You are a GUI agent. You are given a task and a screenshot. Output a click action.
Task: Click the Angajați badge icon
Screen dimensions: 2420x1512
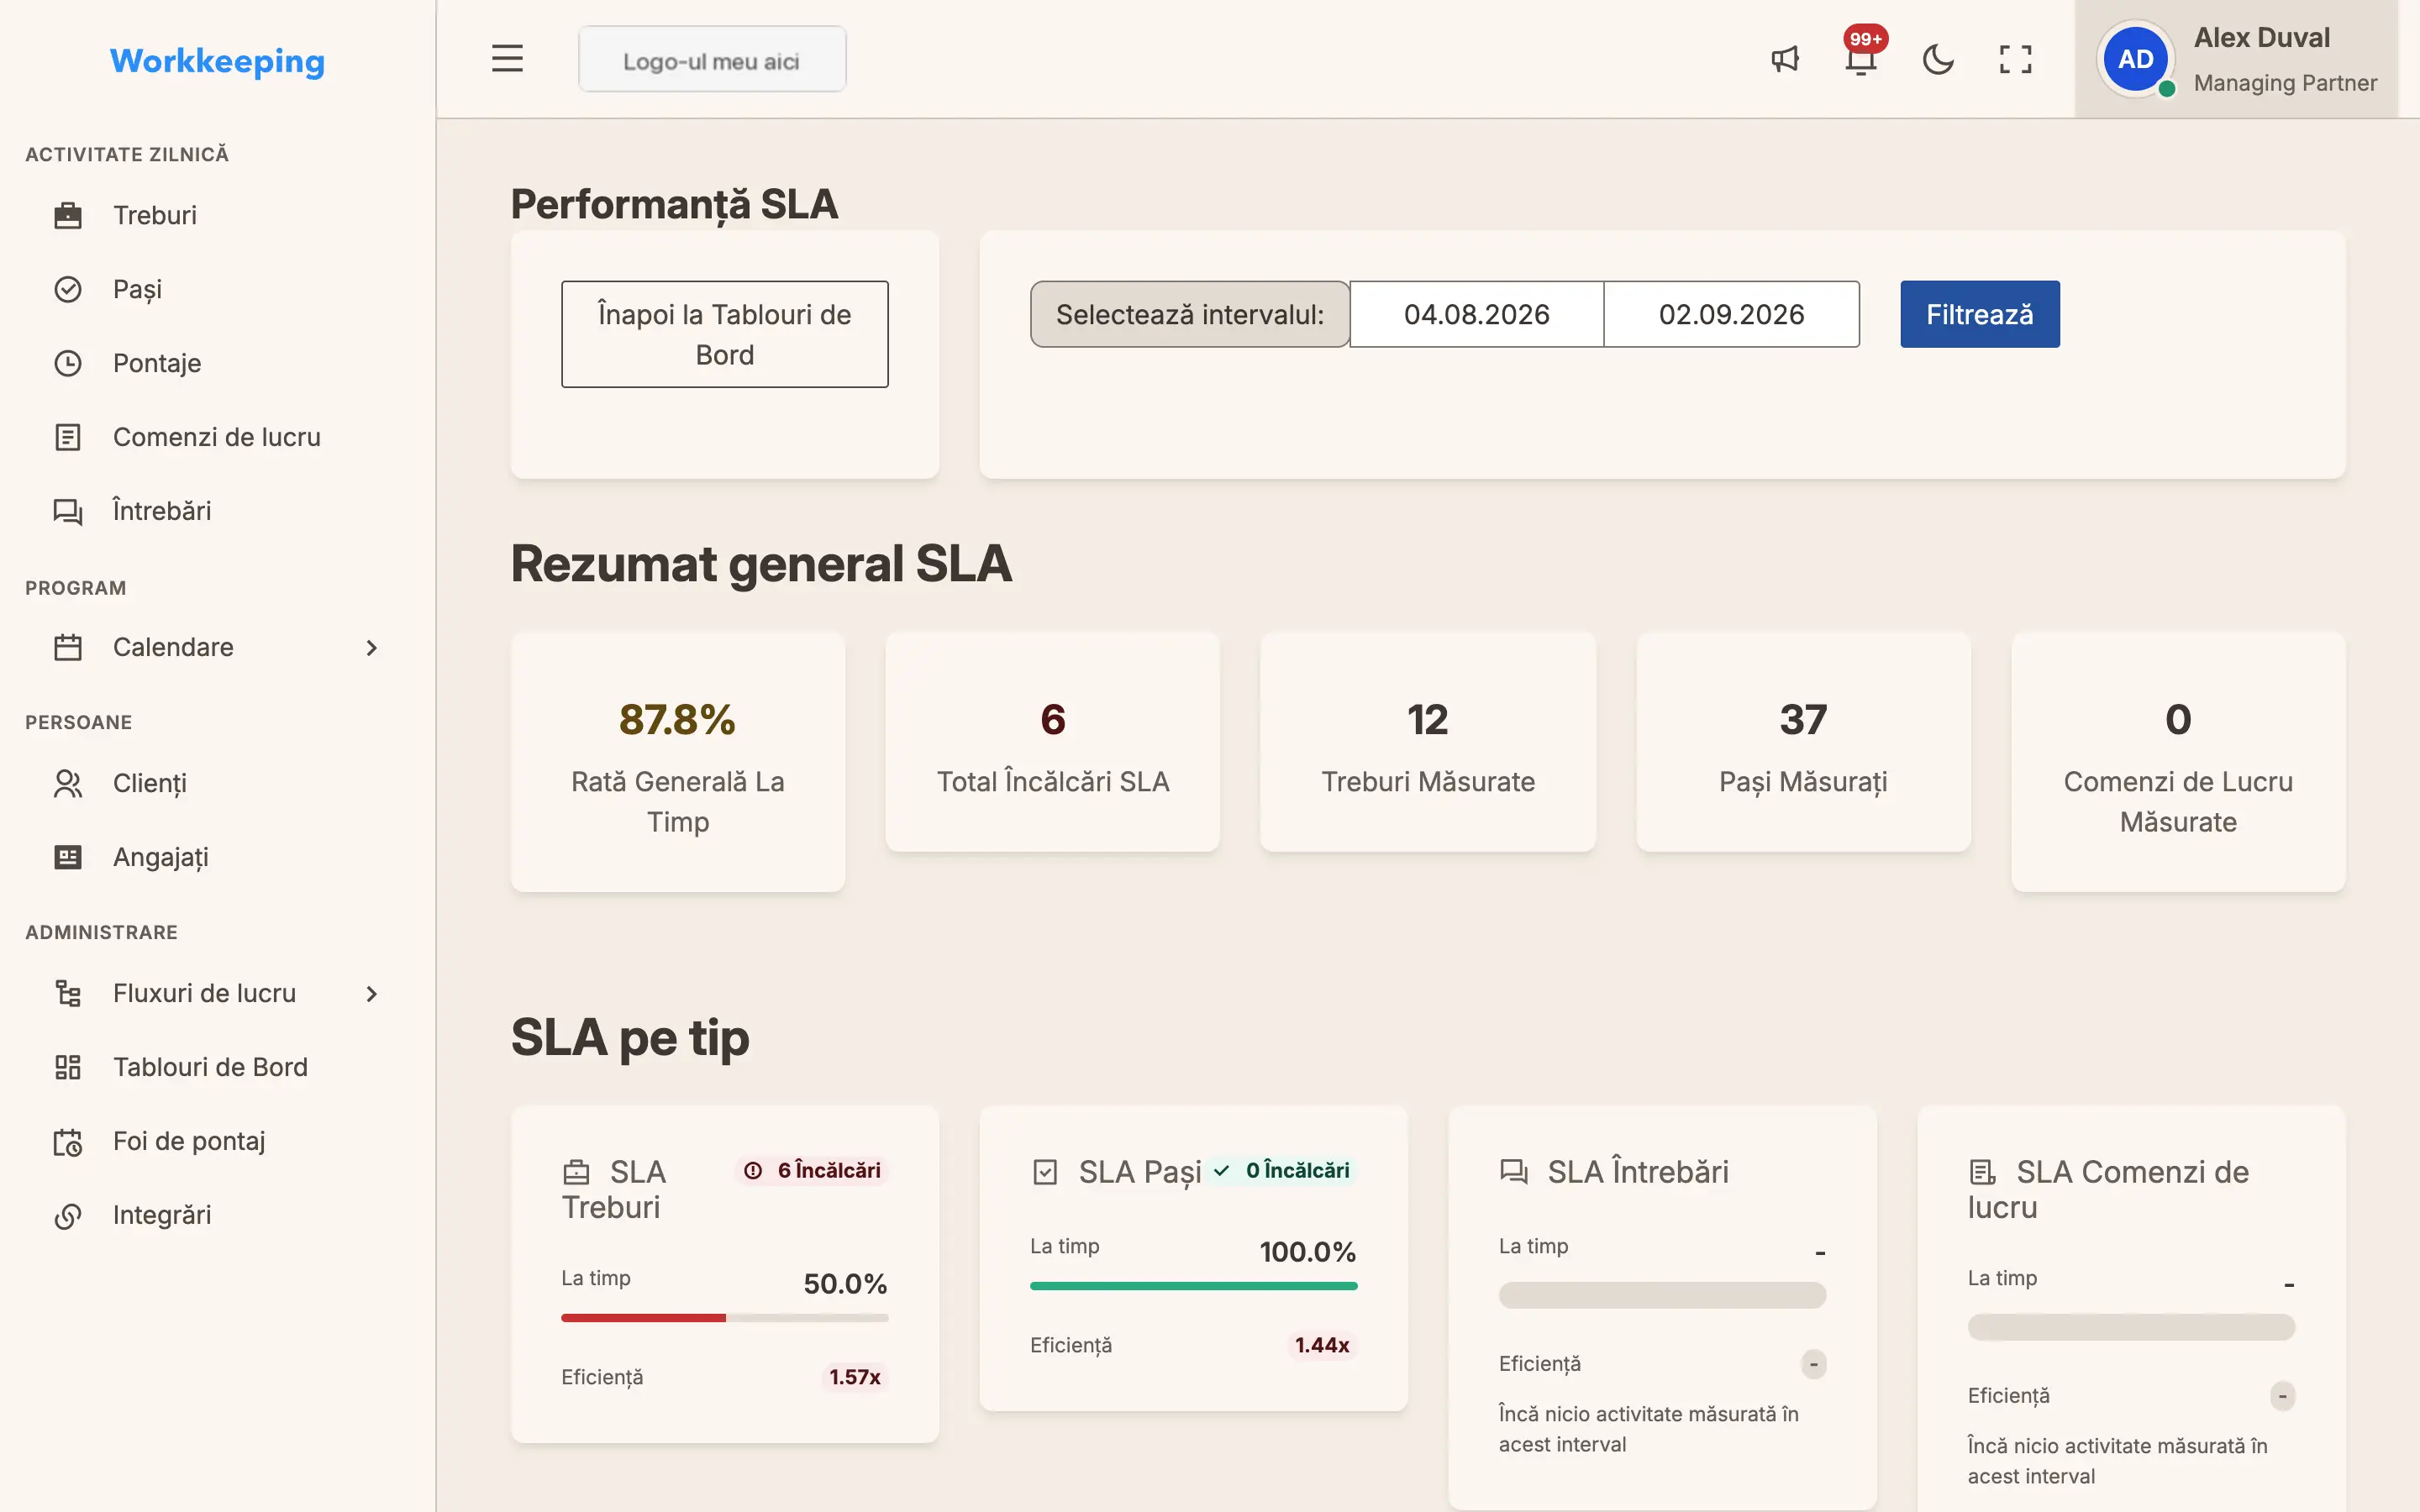[68, 857]
